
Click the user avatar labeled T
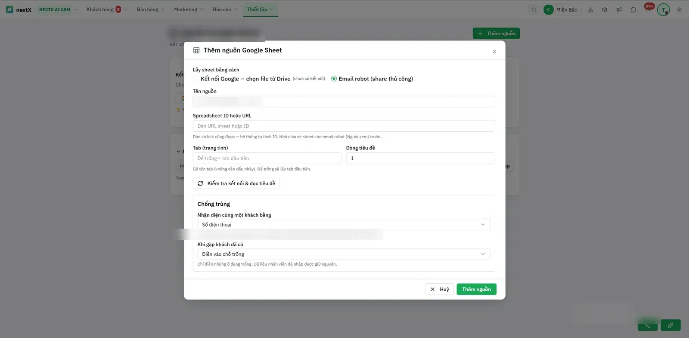(663, 9)
